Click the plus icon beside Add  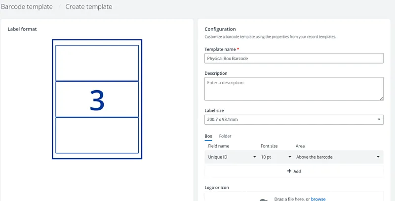[289, 171]
